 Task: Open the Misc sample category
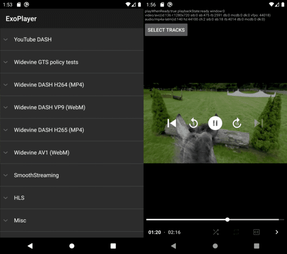(x=72, y=220)
